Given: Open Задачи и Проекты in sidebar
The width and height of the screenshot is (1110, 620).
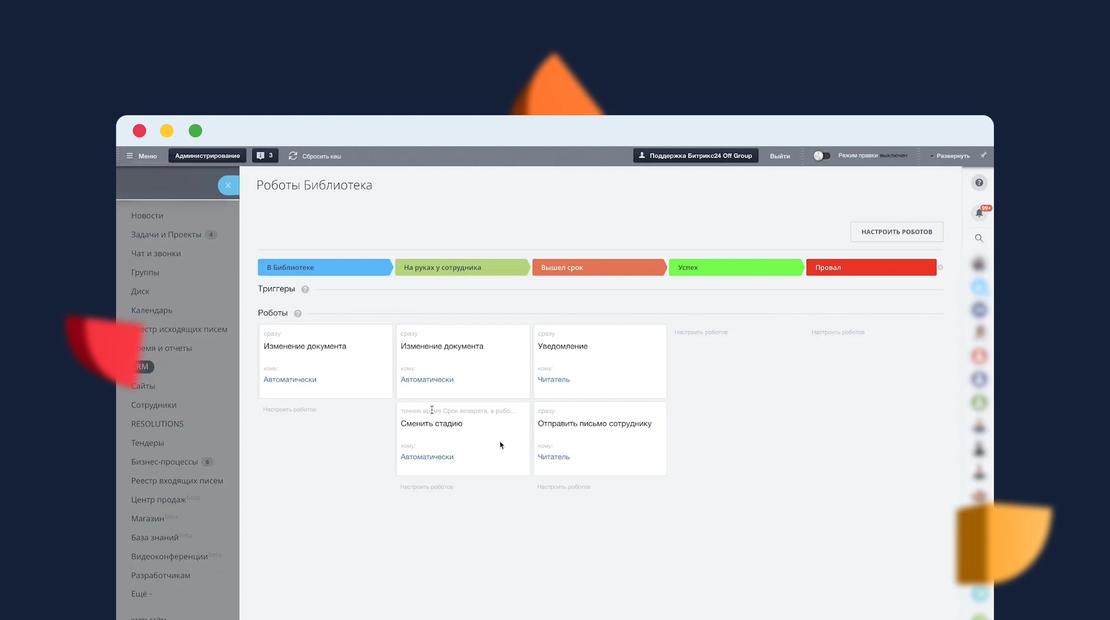Looking at the screenshot, I should point(166,235).
